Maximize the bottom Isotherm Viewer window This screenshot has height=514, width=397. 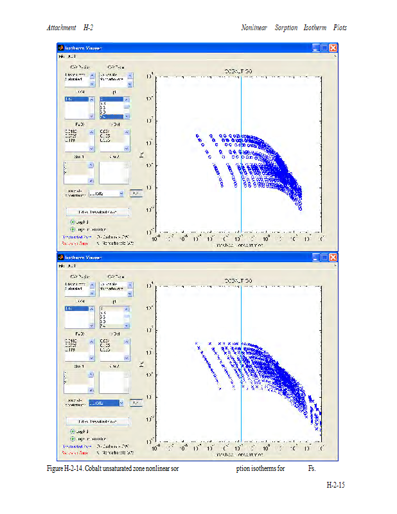coord(325,256)
